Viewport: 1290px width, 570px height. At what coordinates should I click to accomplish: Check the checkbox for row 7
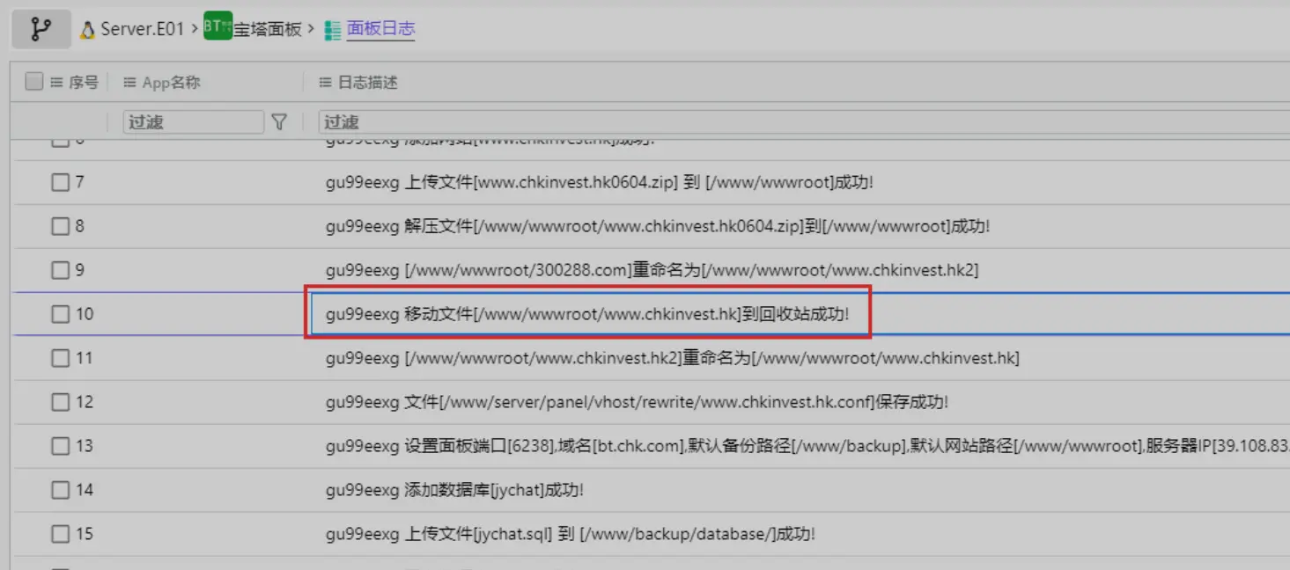pyautogui.click(x=60, y=182)
